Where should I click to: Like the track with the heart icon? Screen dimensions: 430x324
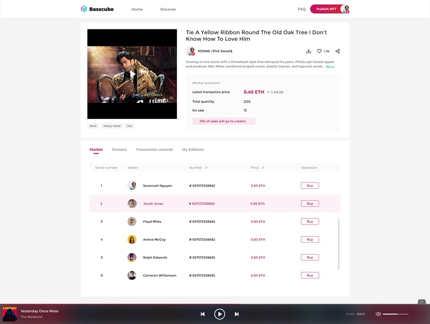[x=319, y=51]
